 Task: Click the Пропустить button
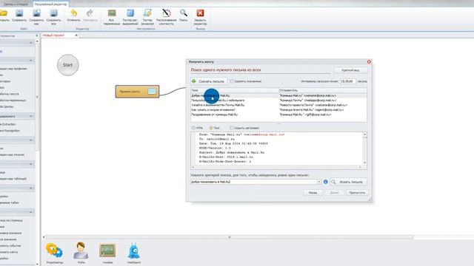pos(357,192)
